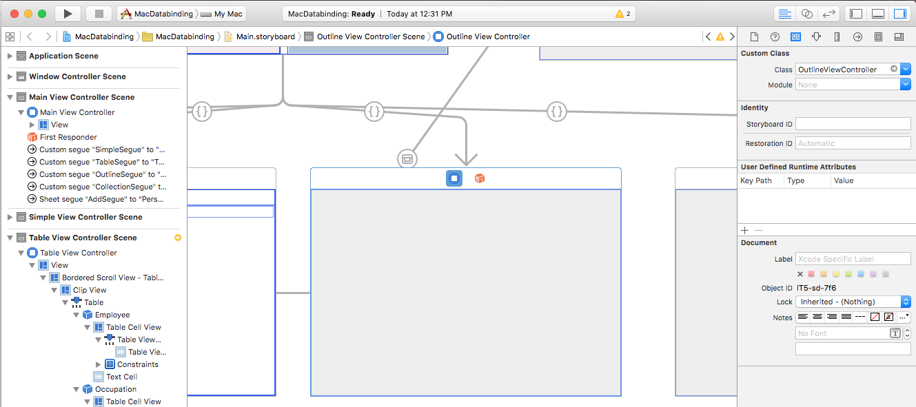Run the project with the Play button
916x407 pixels.
click(x=67, y=14)
